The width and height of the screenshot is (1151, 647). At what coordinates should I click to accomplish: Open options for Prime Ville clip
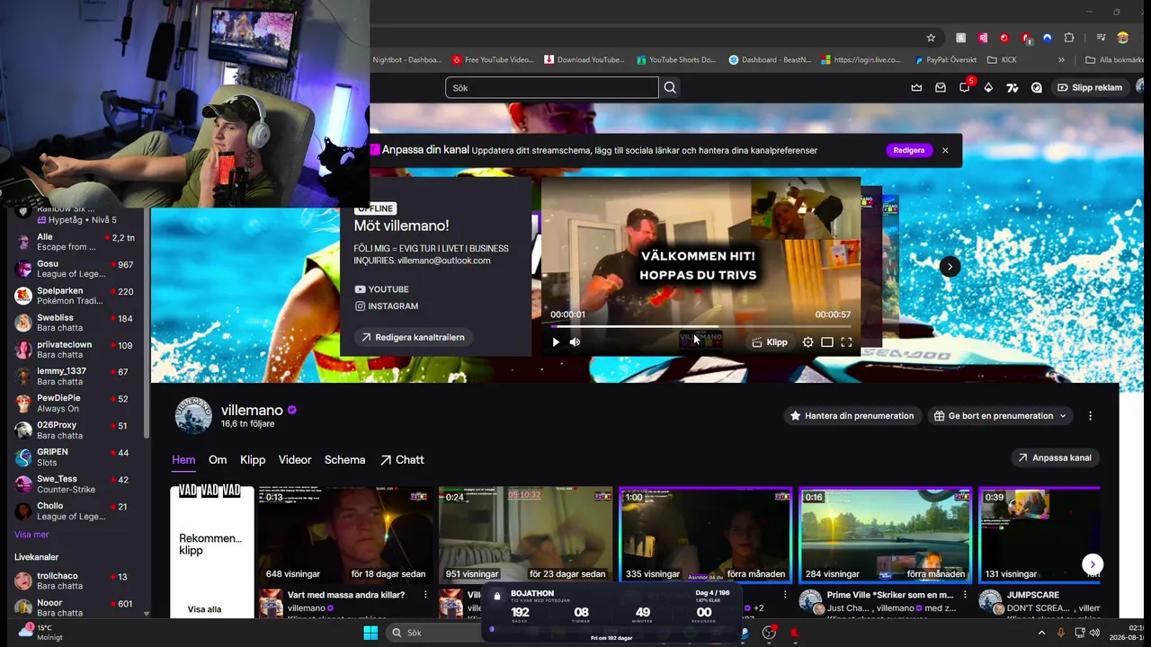pos(965,595)
